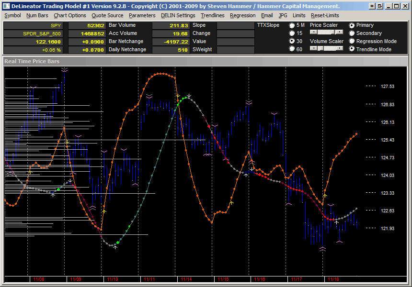Click the Acc Volume value 1468852

pos(87,34)
